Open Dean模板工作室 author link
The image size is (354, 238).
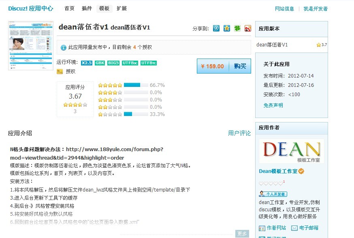pos(278,171)
